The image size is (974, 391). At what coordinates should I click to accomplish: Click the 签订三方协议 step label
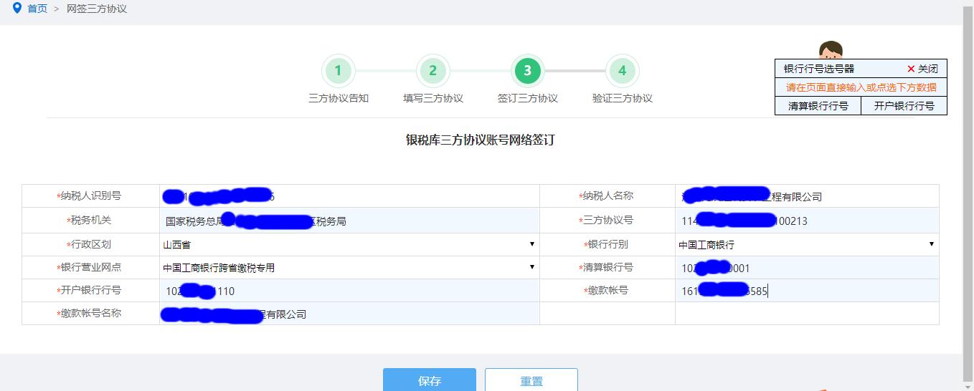(528, 98)
